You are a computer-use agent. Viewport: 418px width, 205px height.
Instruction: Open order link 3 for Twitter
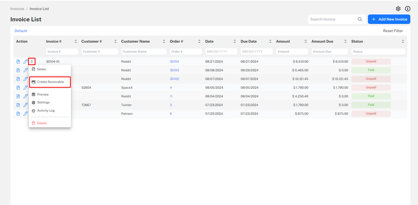[171, 105]
